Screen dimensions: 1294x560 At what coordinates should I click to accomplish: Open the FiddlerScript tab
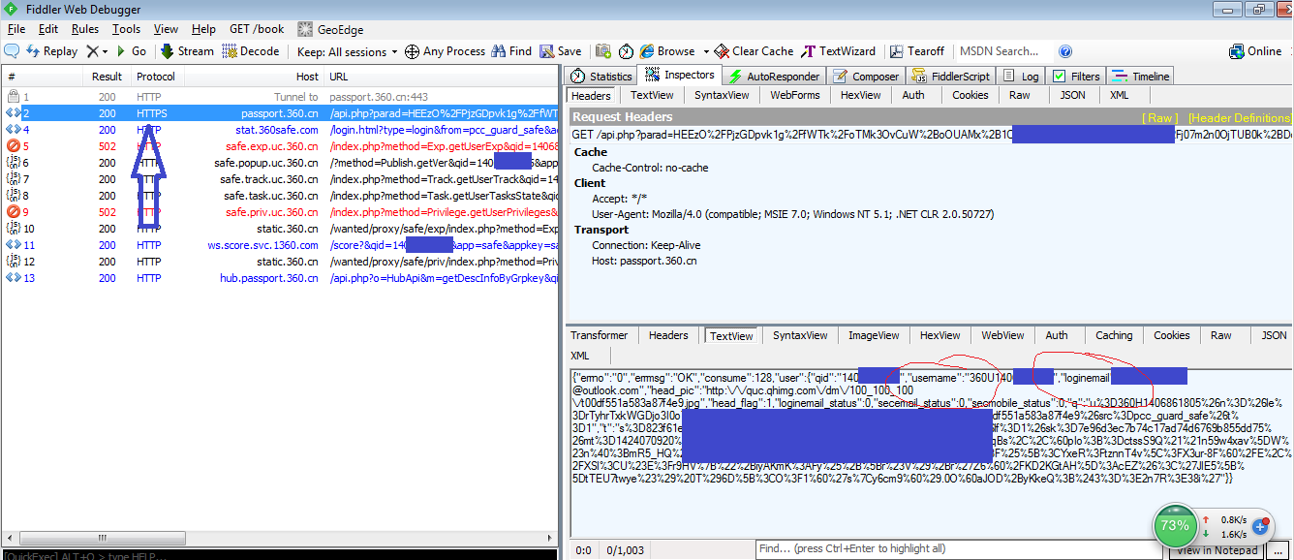pyautogui.click(x=951, y=76)
